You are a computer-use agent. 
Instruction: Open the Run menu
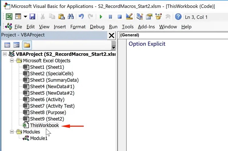(113, 27)
